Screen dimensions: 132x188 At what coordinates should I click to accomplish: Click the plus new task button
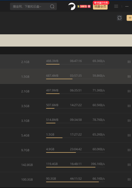coord(129,18)
